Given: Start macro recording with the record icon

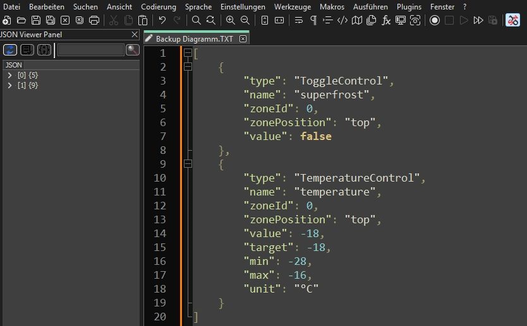Looking at the screenshot, I should tap(435, 20).
